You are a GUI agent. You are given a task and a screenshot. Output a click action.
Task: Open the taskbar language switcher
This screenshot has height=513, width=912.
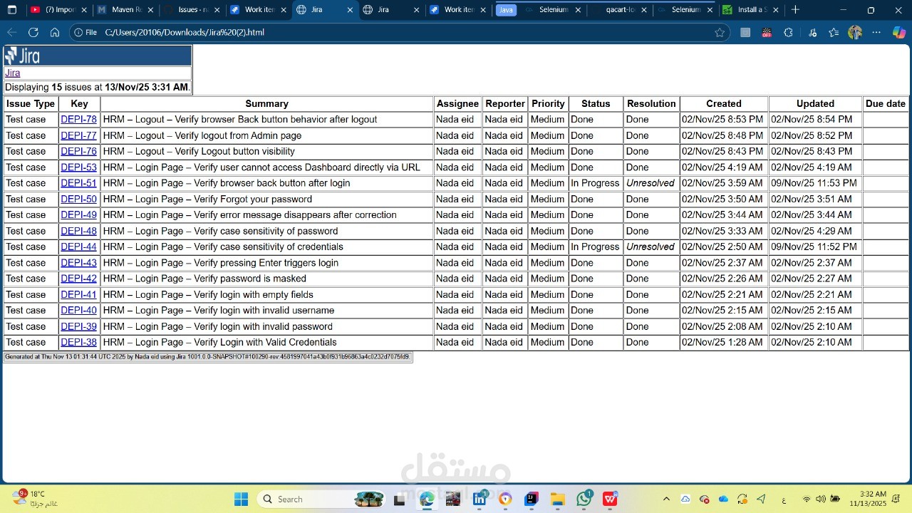[x=783, y=499]
